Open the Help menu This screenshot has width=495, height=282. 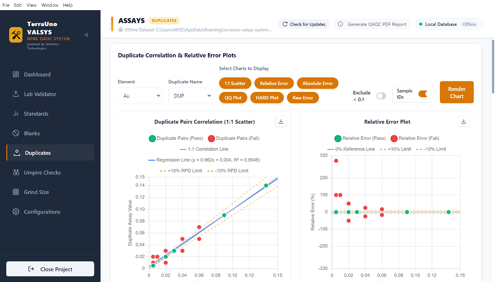pos(68,5)
